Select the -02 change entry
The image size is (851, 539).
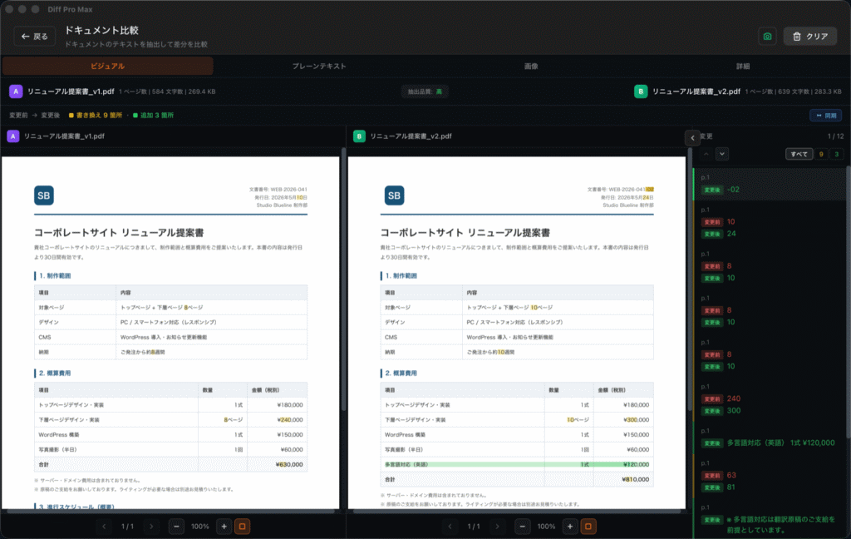tap(769, 184)
